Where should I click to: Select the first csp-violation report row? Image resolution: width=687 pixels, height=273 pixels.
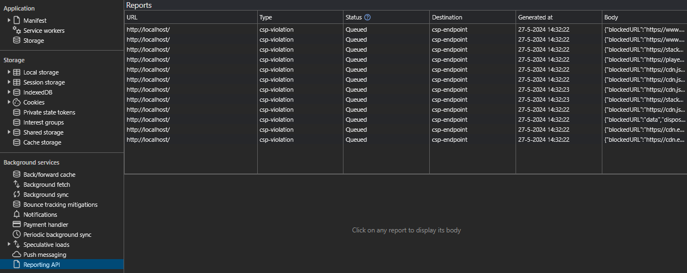pyautogui.click(x=301, y=29)
